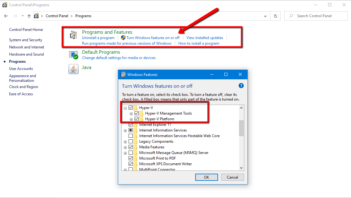Check the Legacy Components checkbox

[131, 141]
